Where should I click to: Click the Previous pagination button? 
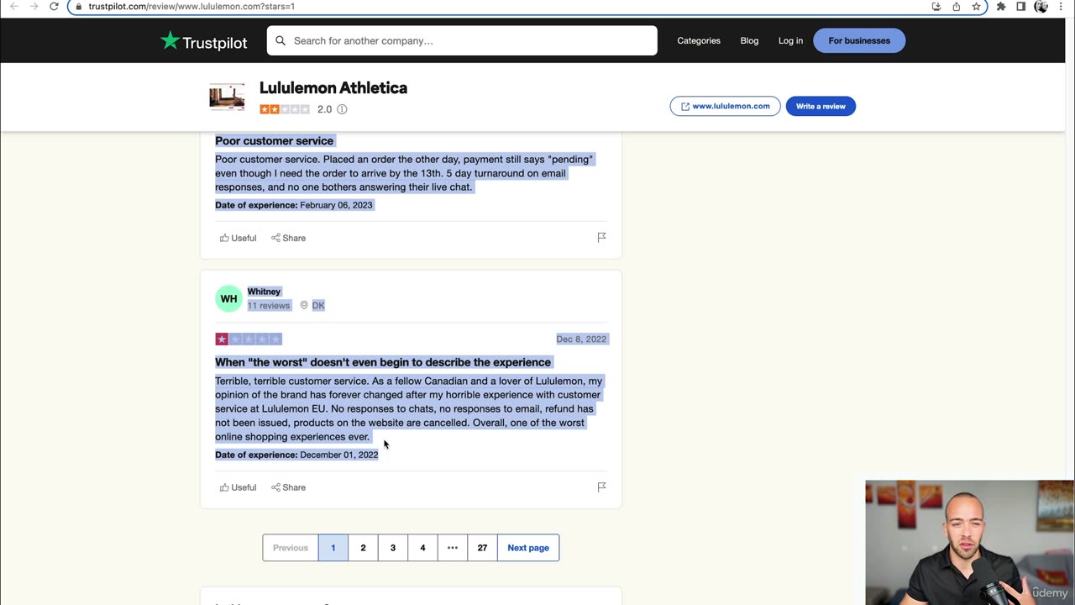coord(290,548)
